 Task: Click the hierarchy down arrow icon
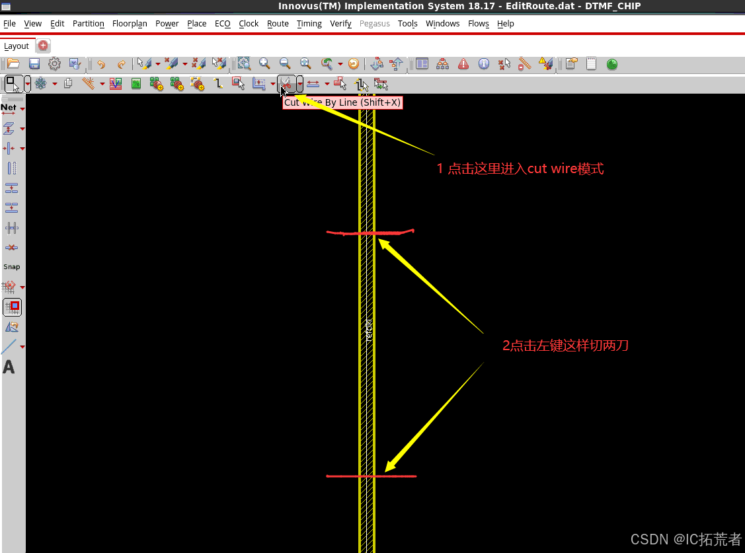376,63
